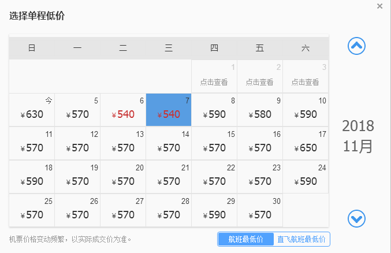
Task: Click the 四 weekday column header
Action: click(x=214, y=48)
